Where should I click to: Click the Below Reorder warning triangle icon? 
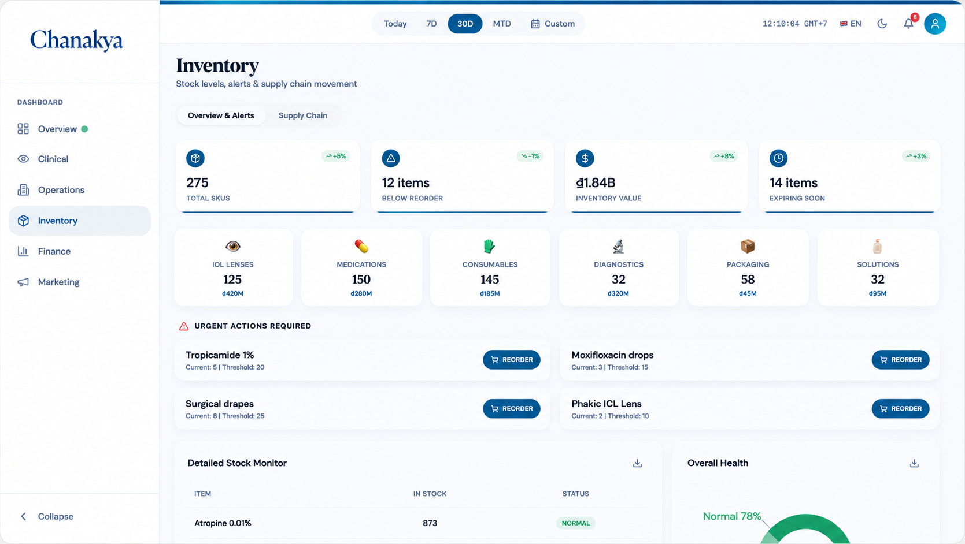click(x=391, y=158)
